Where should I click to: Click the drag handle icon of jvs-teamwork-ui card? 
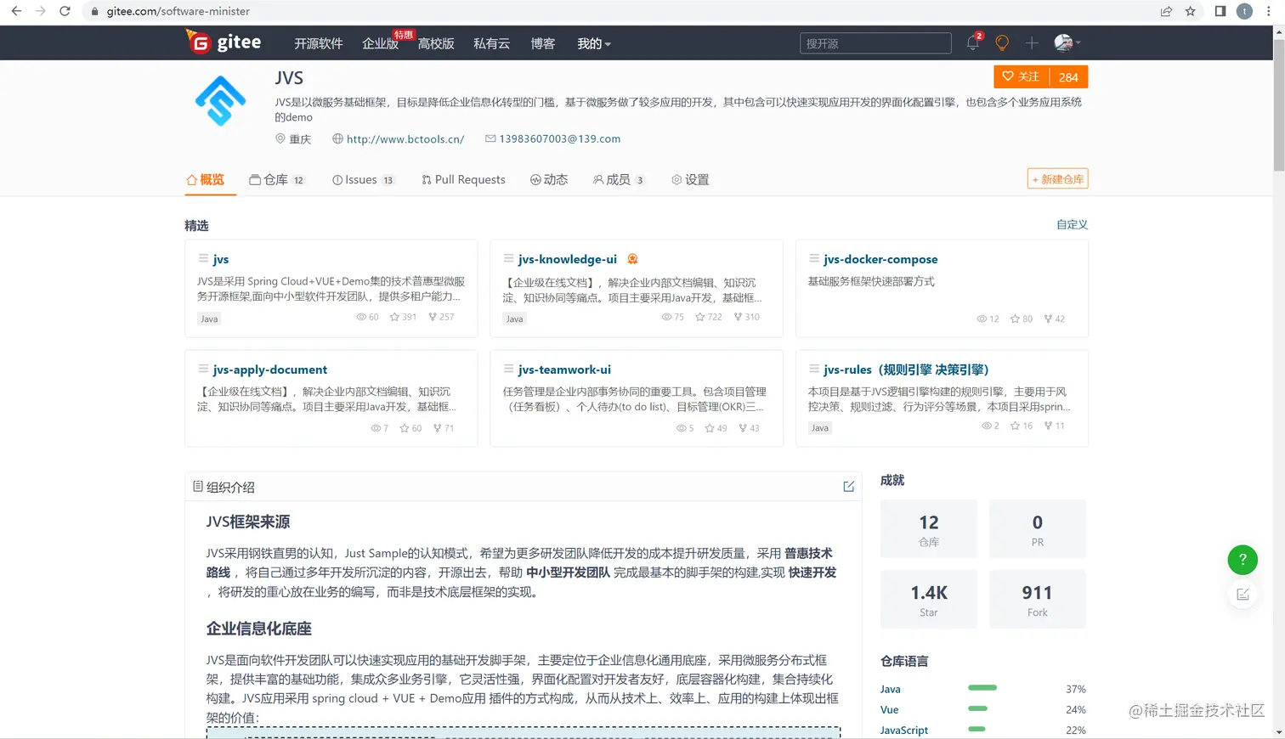tap(508, 369)
